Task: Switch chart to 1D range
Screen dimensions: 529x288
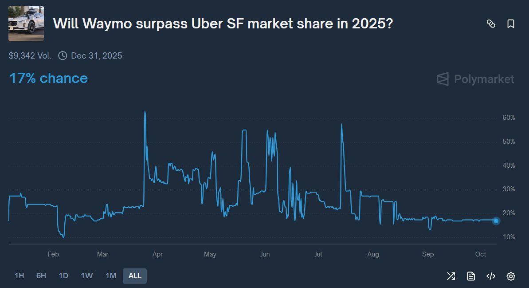Action: tap(63, 276)
